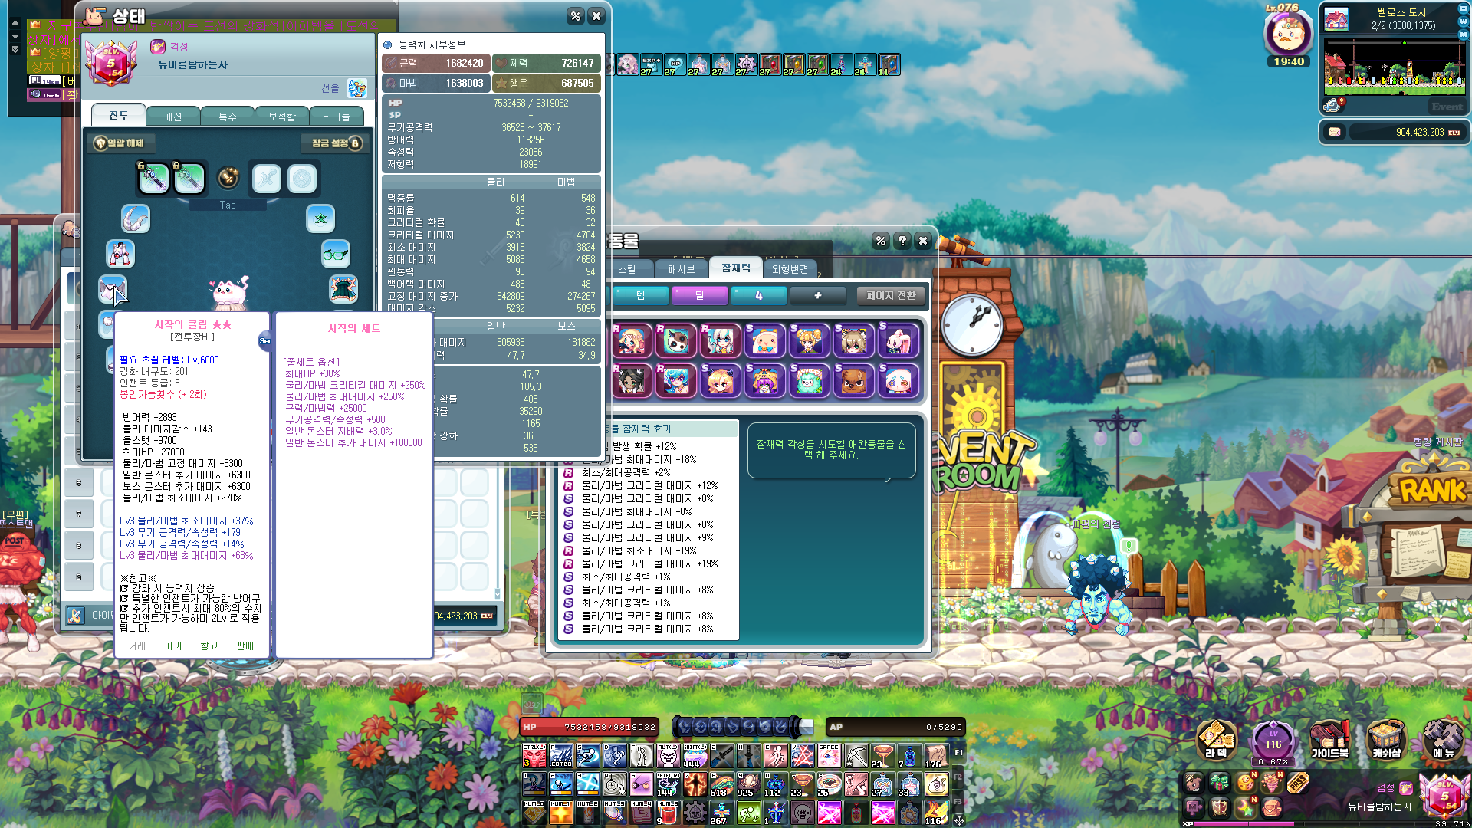Click the character portrait above 19:40 clock
1472x828 pixels.
[x=1288, y=32]
